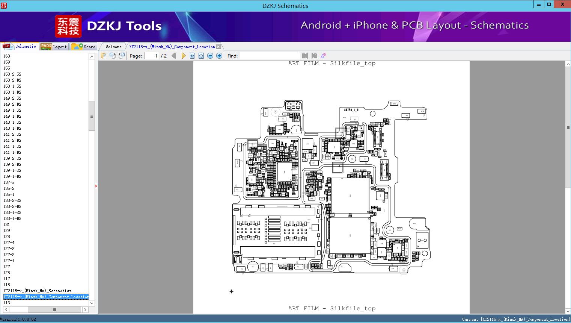Select item 141-2-DS
571x323 pixels.
[12, 140]
